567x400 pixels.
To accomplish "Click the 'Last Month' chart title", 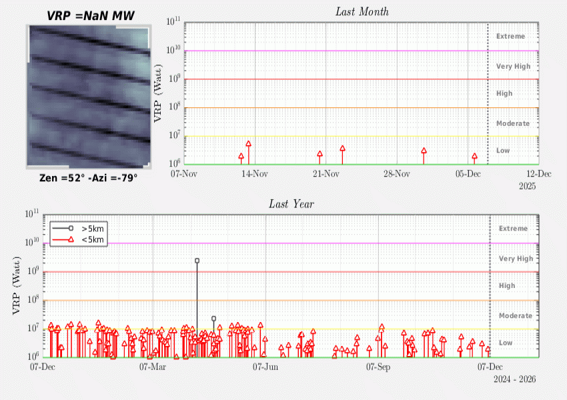I will click(362, 11).
